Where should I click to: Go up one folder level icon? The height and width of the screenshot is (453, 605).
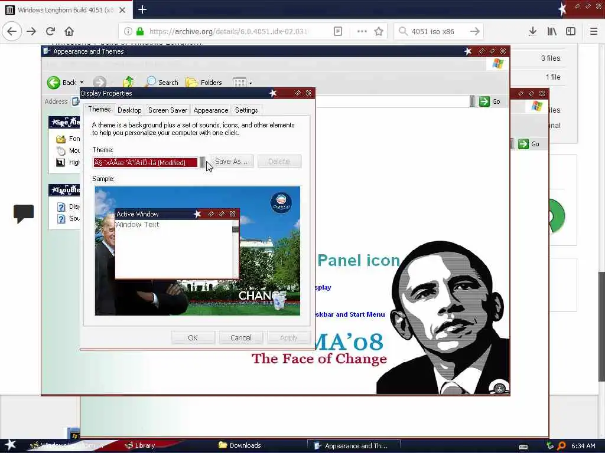pos(128,82)
